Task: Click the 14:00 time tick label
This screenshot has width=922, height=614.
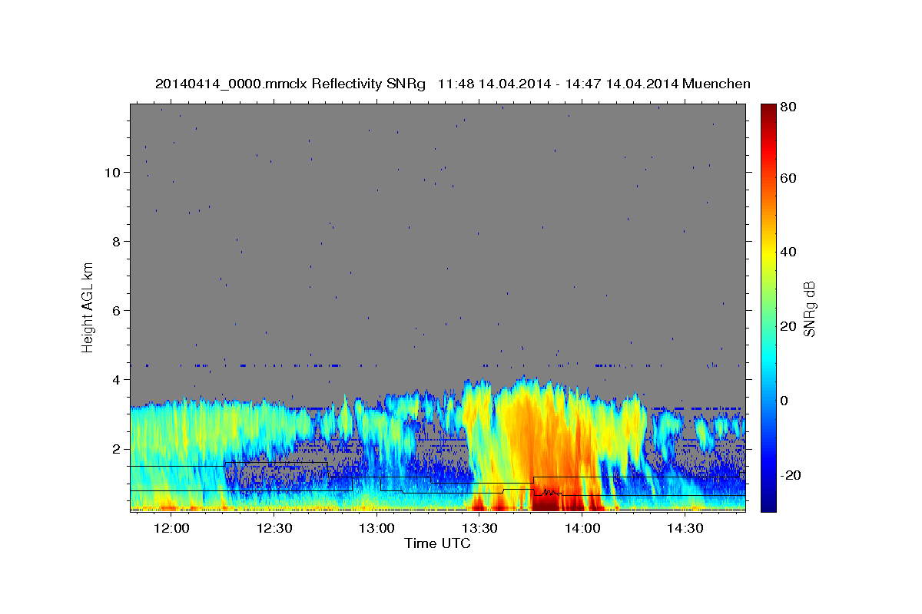Action: tap(582, 529)
